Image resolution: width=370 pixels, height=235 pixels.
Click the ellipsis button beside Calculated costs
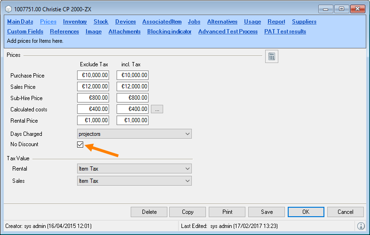(x=157, y=109)
